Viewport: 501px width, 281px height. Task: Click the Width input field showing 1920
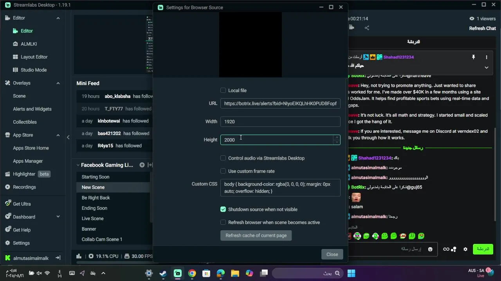point(280,122)
